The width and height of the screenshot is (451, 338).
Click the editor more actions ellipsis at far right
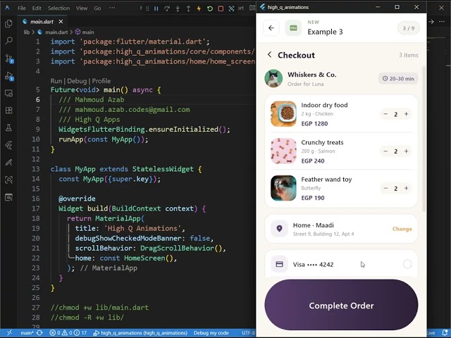click(442, 22)
